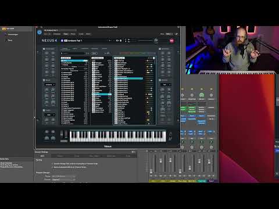Open the dropdown in right middle effect section

pyautogui.click(x=166, y=85)
